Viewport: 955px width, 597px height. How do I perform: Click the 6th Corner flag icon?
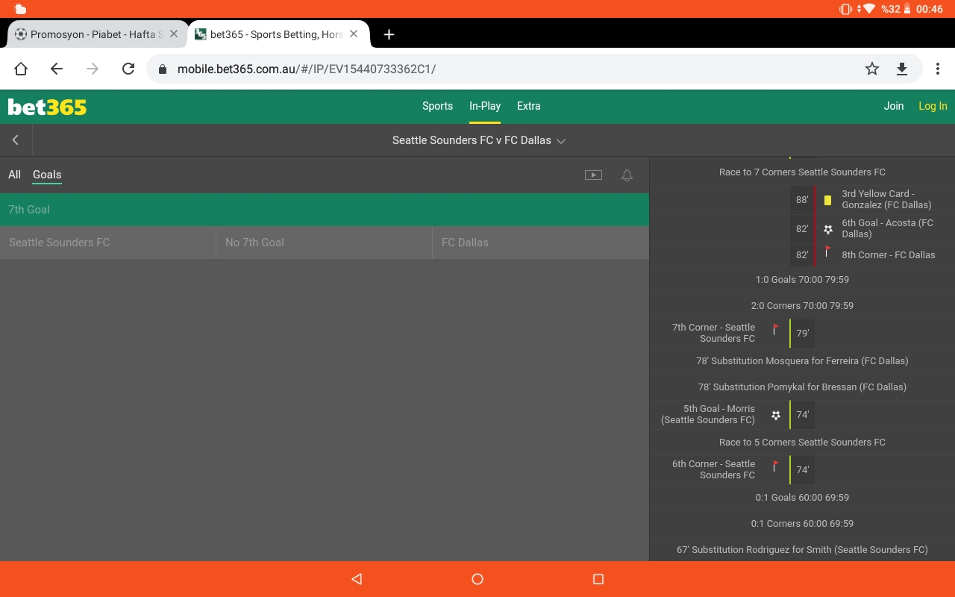click(x=776, y=466)
